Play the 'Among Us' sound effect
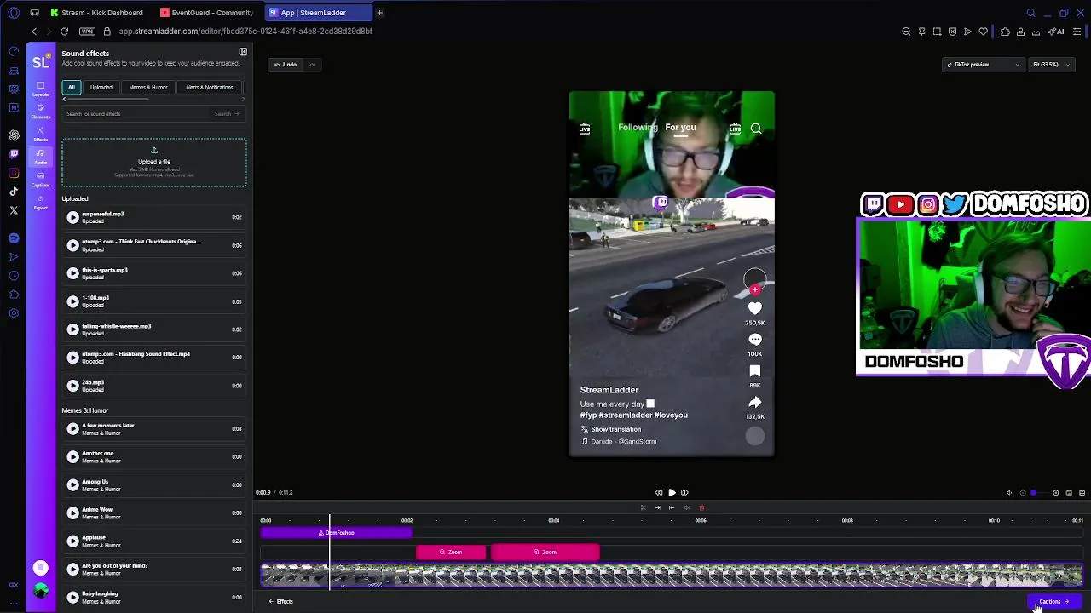Viewport: 1091px width, 613px height. tap(72, 485)
